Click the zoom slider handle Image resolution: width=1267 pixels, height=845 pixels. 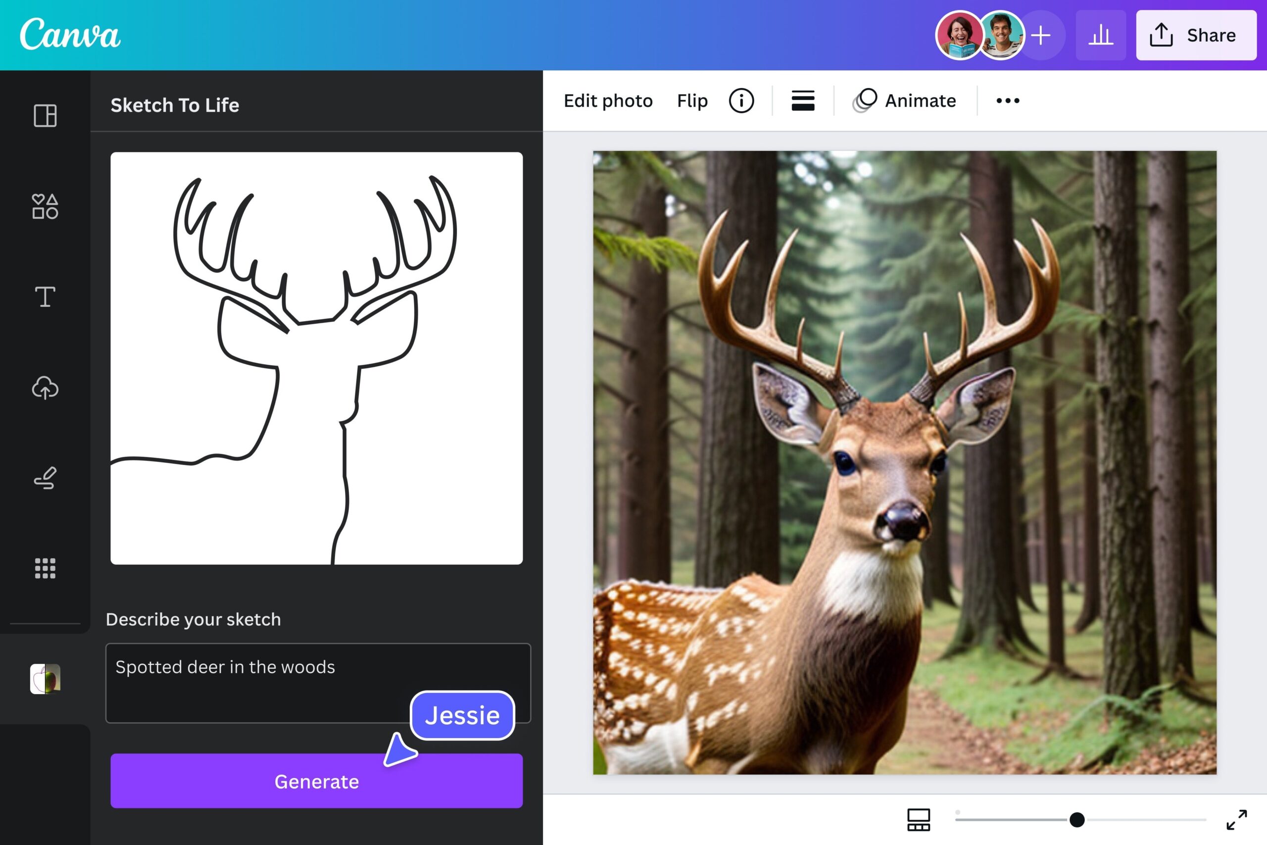click(x=1077, y=820)
